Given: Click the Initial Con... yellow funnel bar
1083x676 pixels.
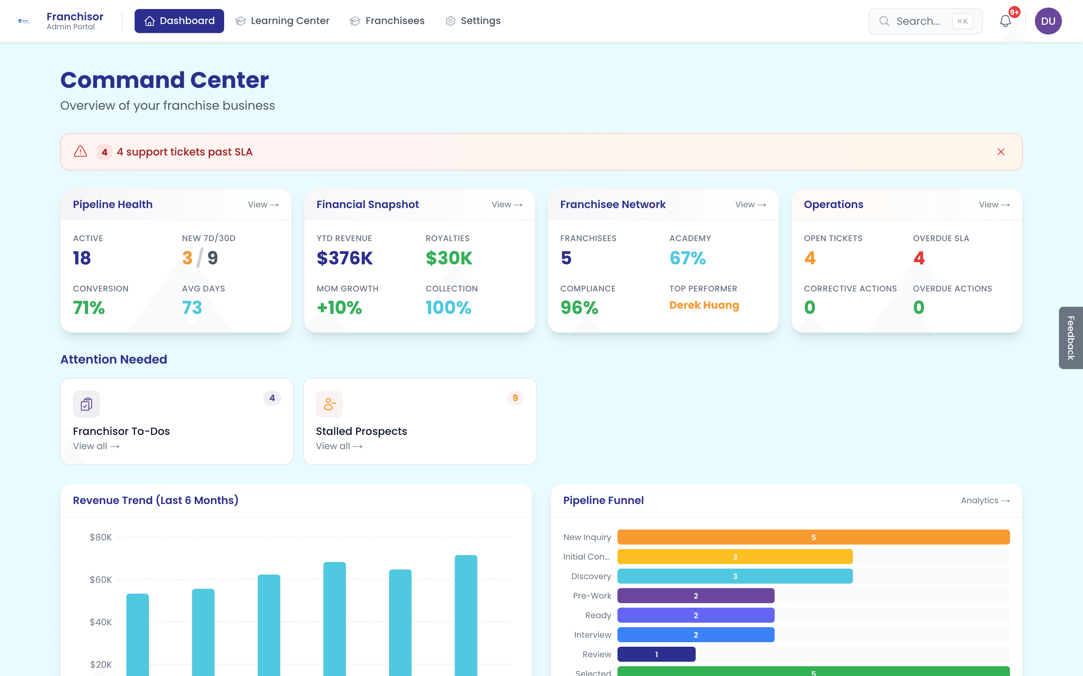Looking at the screenshot, I should coord(735,557).
